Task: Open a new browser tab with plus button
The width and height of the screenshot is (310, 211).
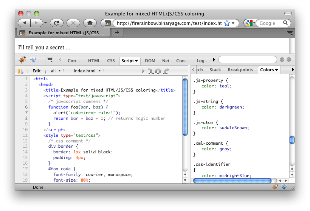Action: coord(117,33)
